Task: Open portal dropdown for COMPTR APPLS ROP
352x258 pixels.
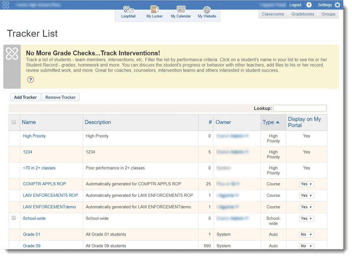Action: tap(307, 184)
